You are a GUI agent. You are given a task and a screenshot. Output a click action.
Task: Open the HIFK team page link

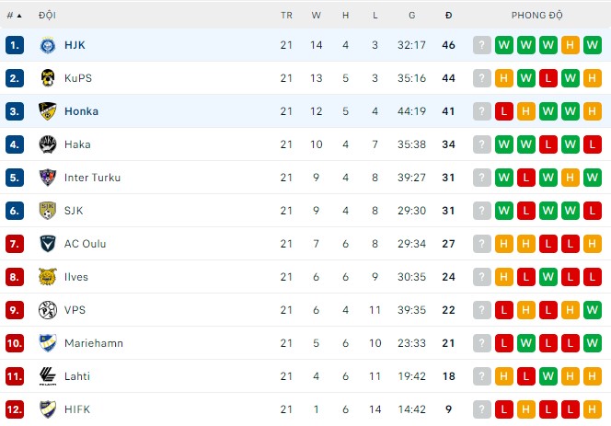77,409
